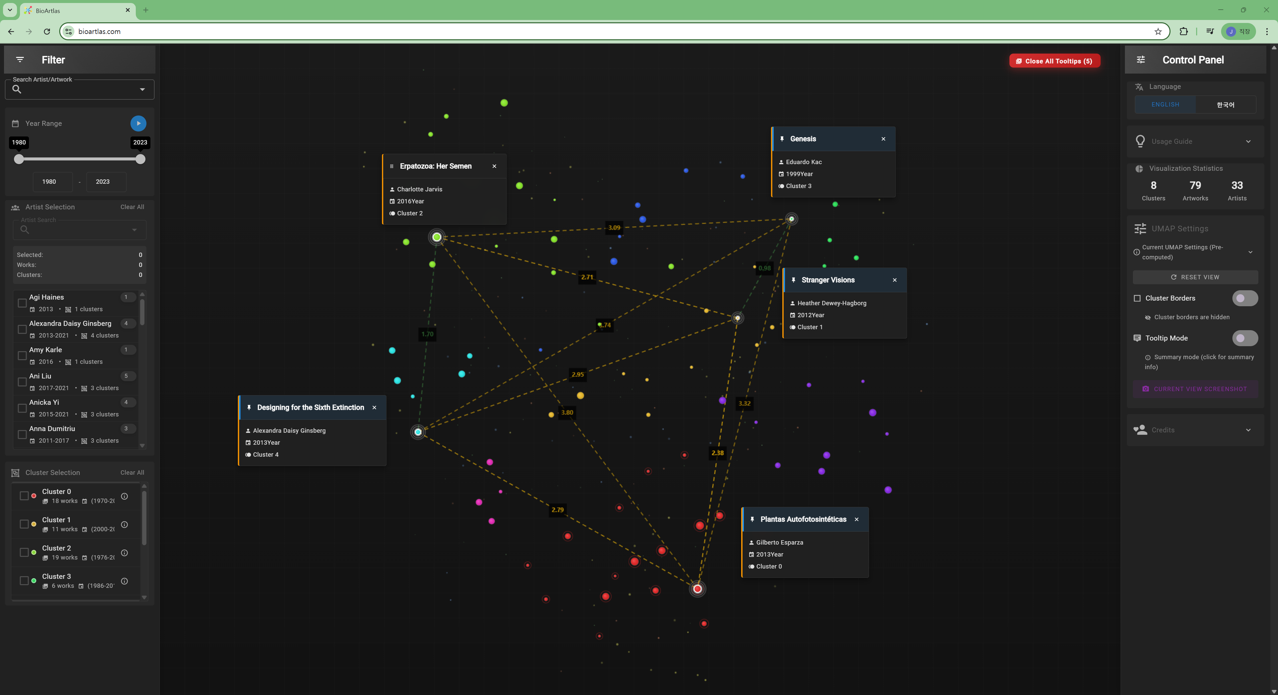The width and height of the screenshot is (1278, 695).
Task: Click the Cluster 2 info icon
Action: (x=124, y=553)
